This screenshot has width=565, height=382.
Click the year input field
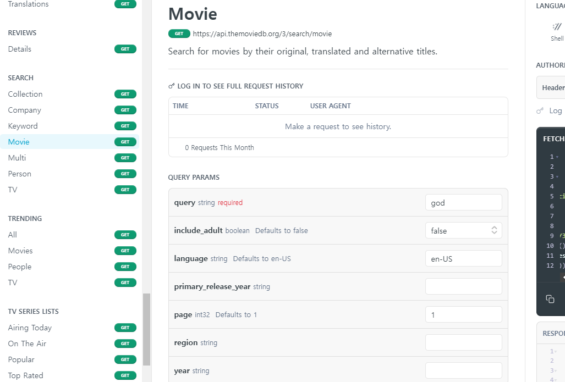click(x=463, y=370)
